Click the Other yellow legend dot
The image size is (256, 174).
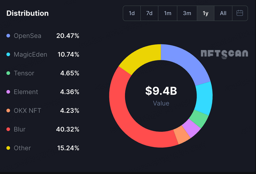coord(8,148)
